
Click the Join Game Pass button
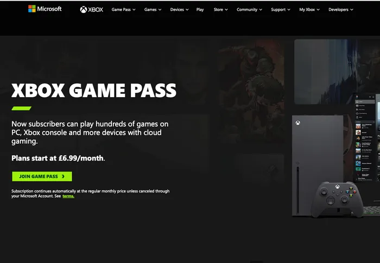[42, 176]
